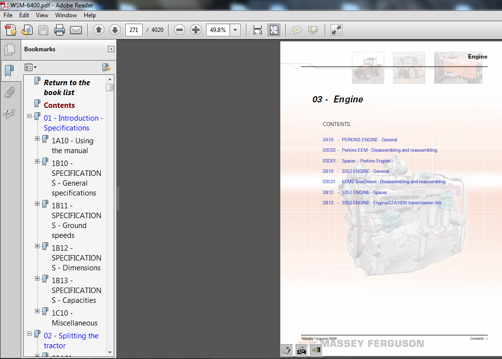Open the Edit menu
Viewport: 502px width, 359px height.
(24, 15)
